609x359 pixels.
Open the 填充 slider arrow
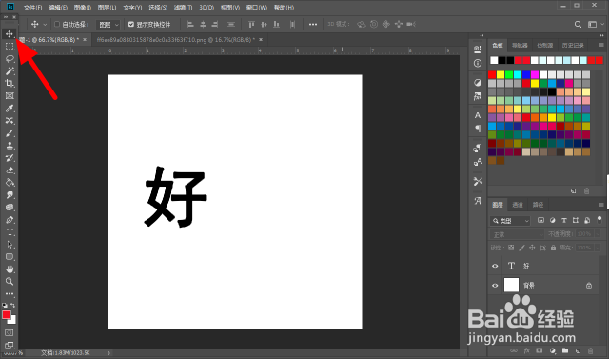point(598,248)
